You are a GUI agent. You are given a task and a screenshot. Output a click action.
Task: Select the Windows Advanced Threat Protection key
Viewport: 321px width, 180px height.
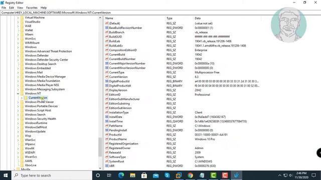click(x=48, y=51)
